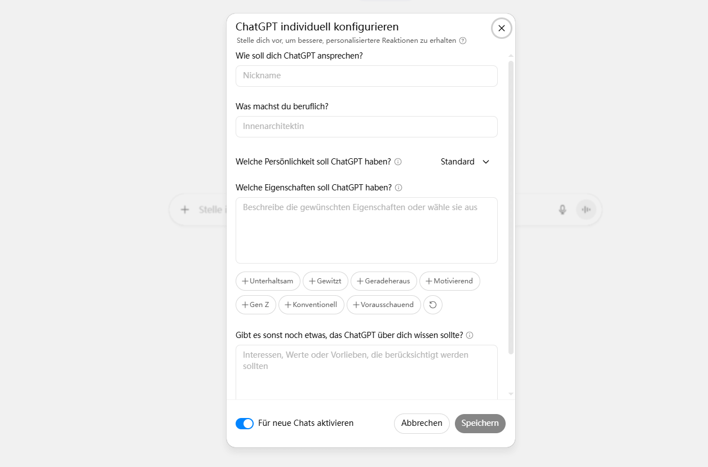The width and height of the screenshot is (708, 467).
Task: Add the Vorausschauend trait
Action: [383, 304]
